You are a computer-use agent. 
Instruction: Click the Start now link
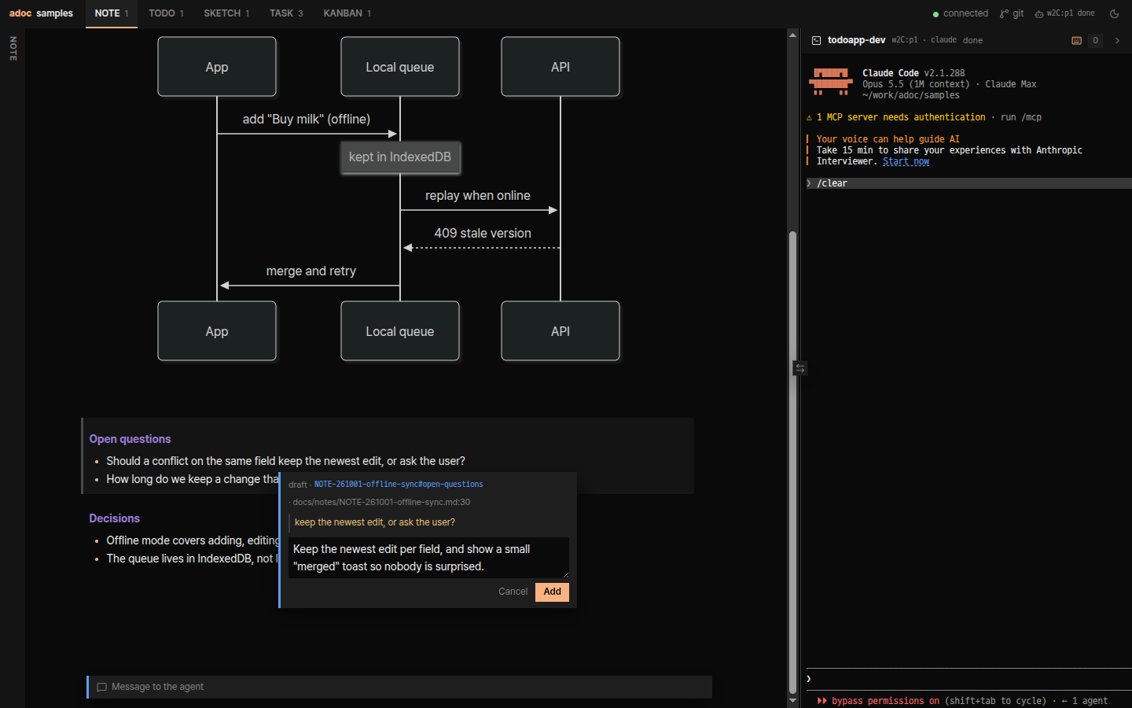pos(906,161)
